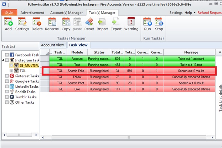
Task: Uncheck the TGL task checkbox
Action: click(12, 71)
